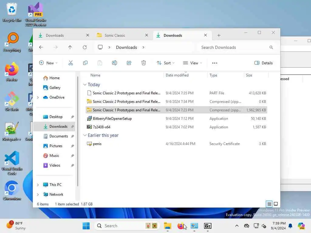
Task: Open the View dropdown menu
Action: coord(192,63)
